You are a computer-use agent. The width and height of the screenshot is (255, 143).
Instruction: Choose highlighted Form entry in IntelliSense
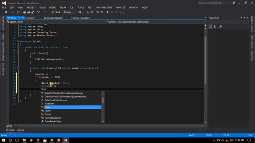coord(71,107)
